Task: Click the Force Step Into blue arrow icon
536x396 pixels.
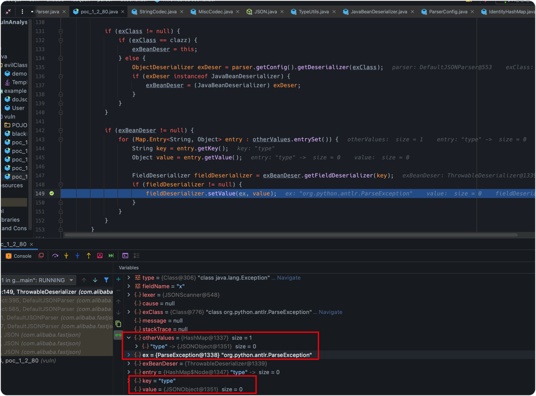Action: (x=78, y=256)
